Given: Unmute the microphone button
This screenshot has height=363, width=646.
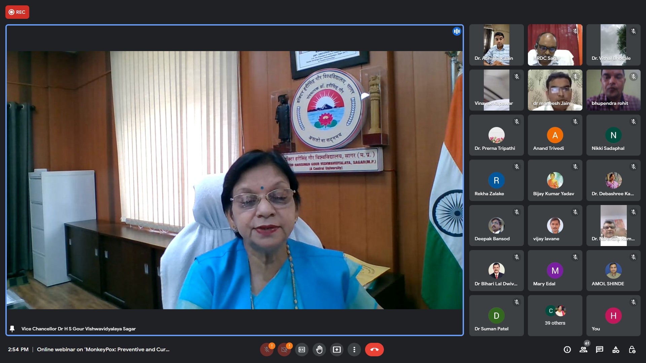Looking at the screenshot, I should [x=267, y=350].
